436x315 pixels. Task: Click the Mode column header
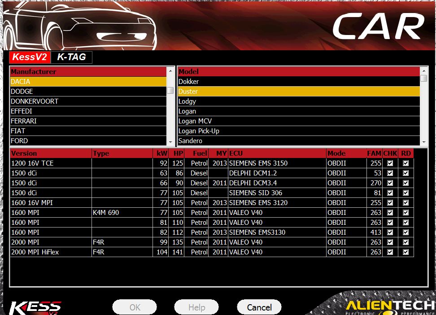[346, 153]
